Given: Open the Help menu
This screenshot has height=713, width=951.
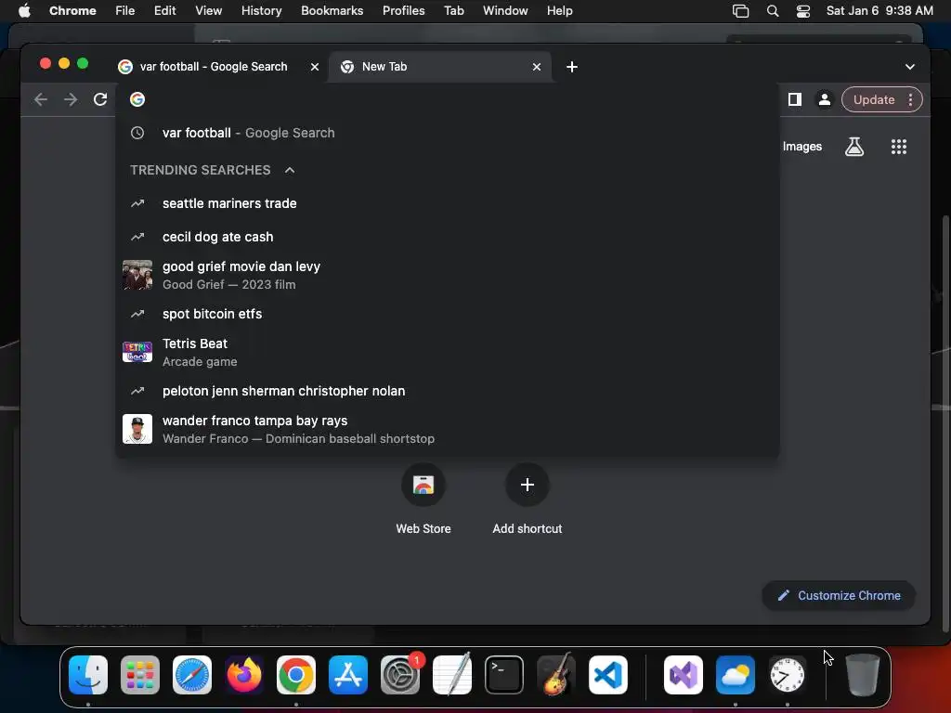Looking at the screenshot, I should pos(559,11).
